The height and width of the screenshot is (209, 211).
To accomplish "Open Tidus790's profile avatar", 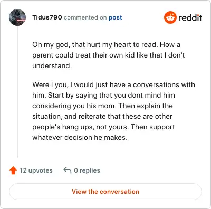I will [17, 17].
